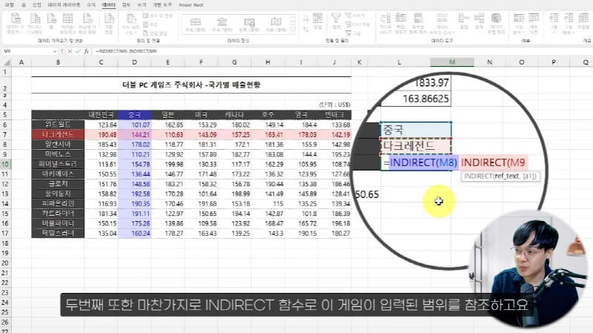Viewport: 593px width, 333px height.
Task: Switch to the 삽입 ribbon tab
Action: click(36, 5)
